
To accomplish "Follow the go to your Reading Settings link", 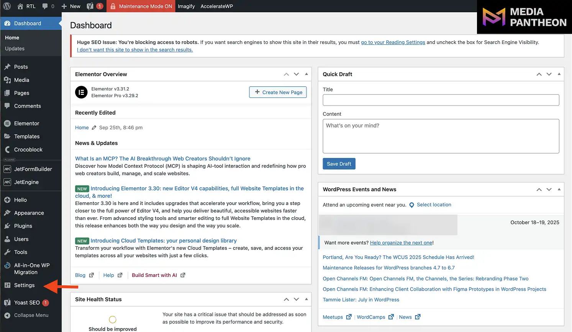I will pos(393,42).
